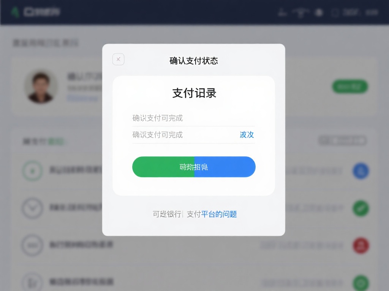Click the green checkmark circle icon
The image size is (389, 291).
pos(361,208)
